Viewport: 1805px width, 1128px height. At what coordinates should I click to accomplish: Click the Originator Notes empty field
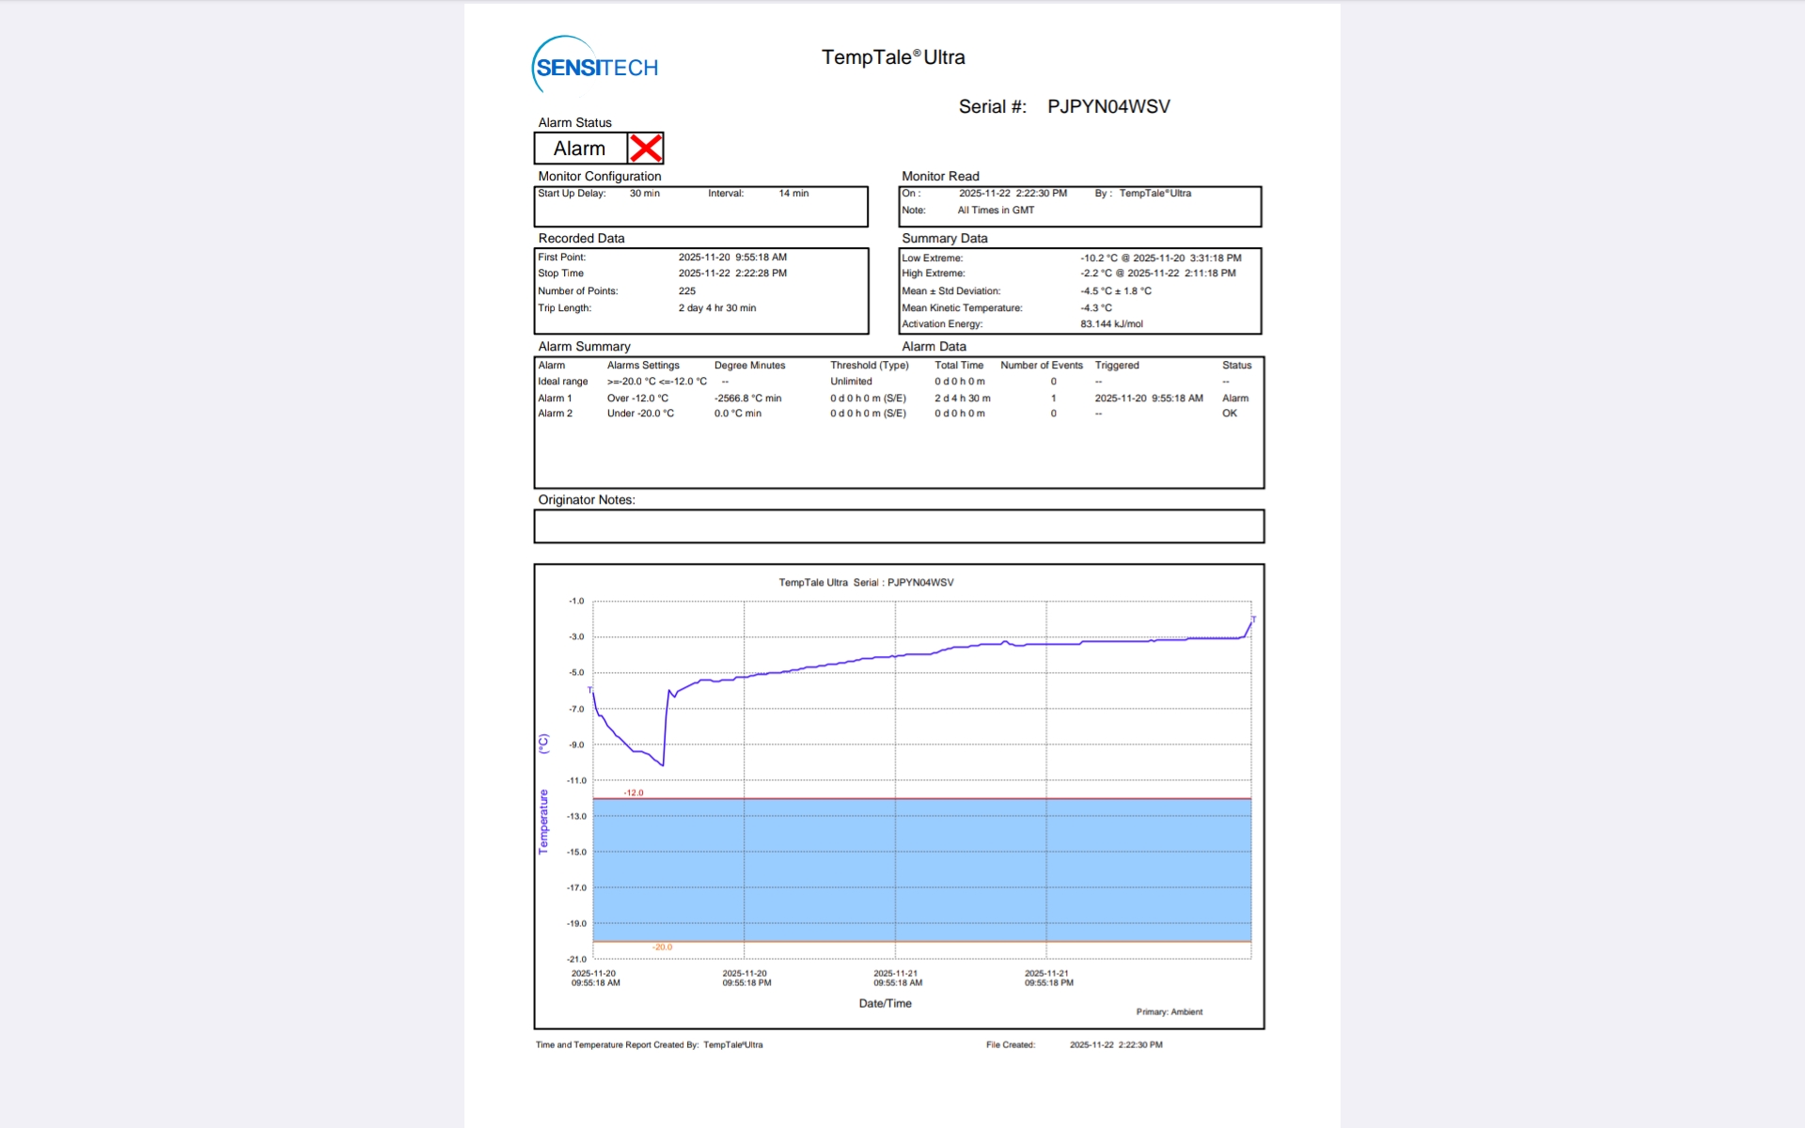(899, 526)
